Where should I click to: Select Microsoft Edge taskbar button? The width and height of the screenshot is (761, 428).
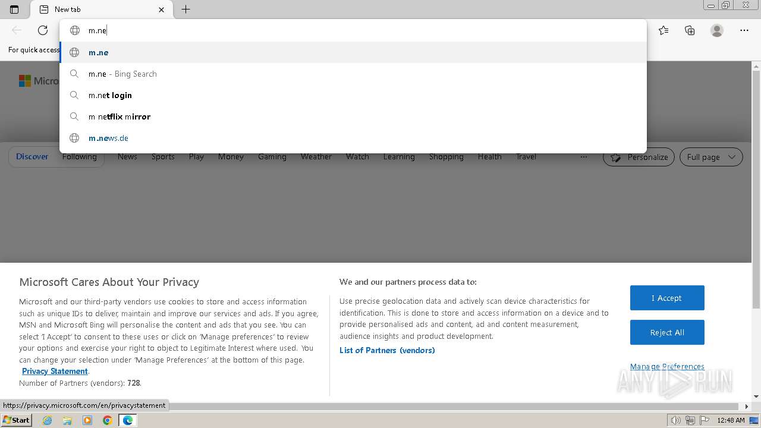128,420
